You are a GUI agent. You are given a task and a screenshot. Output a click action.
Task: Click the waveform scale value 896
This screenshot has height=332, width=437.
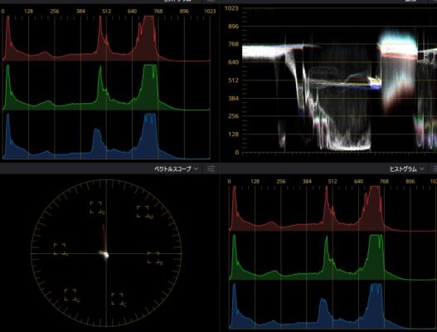[x=234, y=27]
